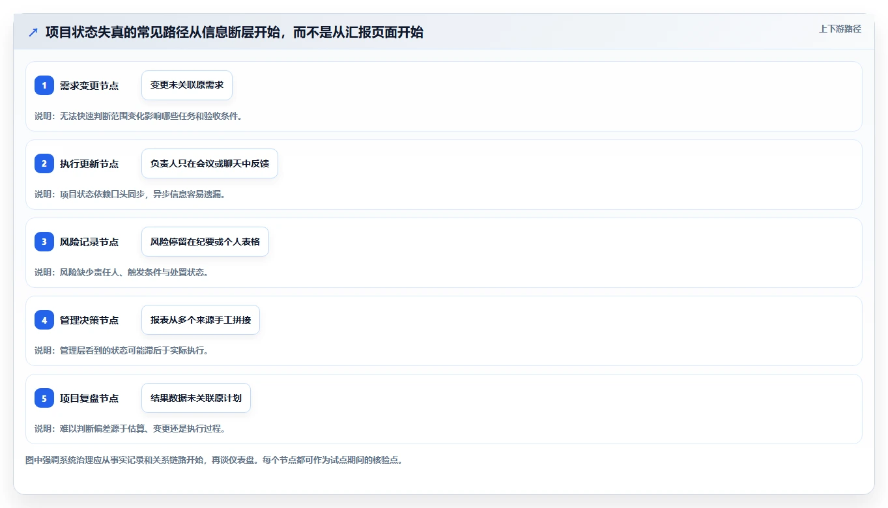Click the 管理决策节点 label

click(89, 320)
